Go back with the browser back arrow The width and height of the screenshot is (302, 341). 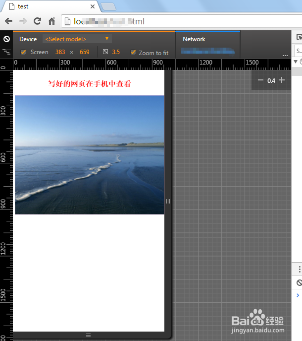tap(8, 21)
